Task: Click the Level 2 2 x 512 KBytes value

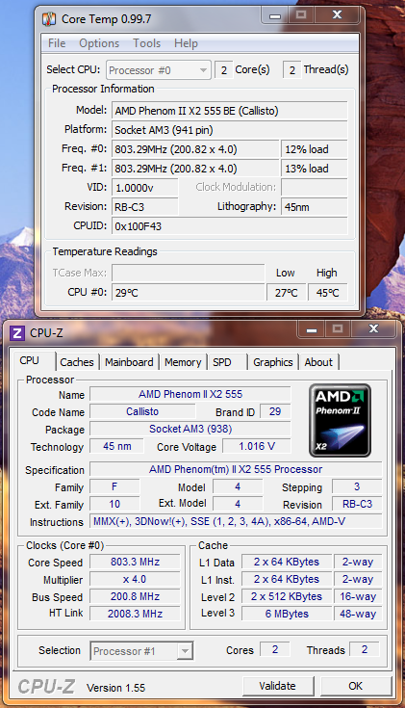Action: coord(287,596)
